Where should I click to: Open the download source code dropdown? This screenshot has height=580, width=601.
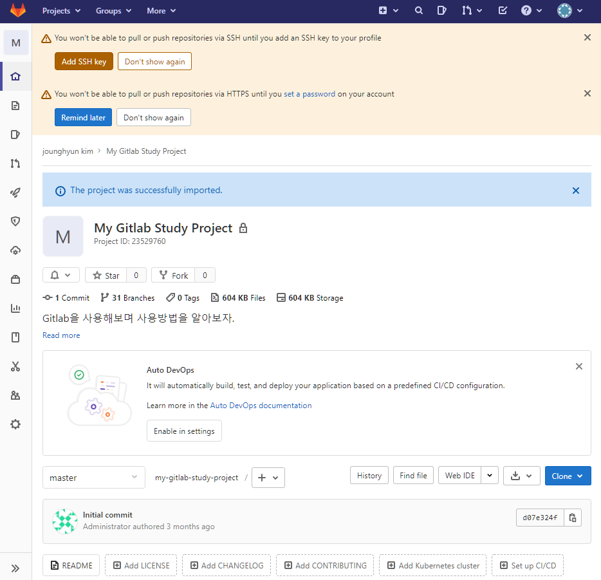click(x=521, y=476)
